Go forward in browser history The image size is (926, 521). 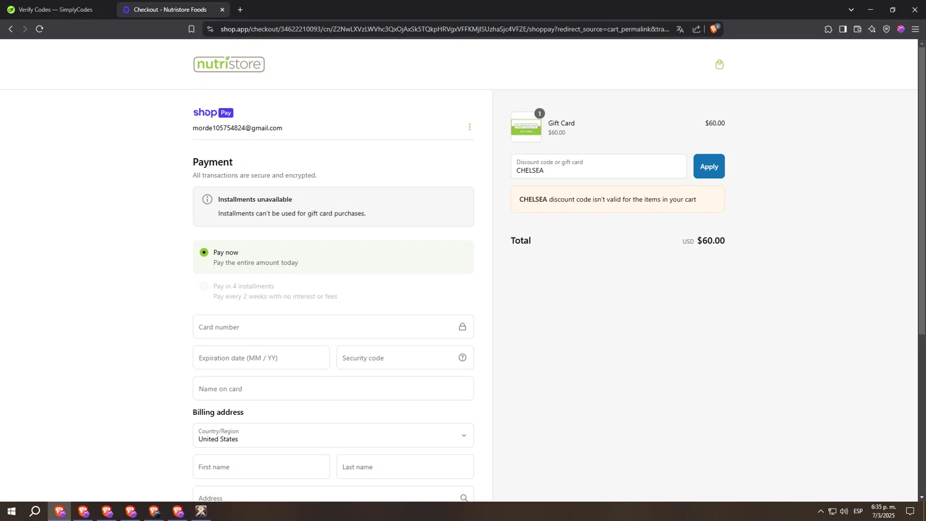[25, 29]
